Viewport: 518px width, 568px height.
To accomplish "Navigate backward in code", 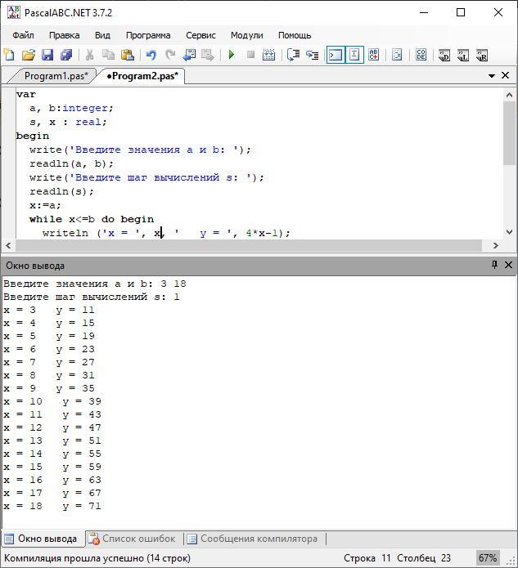I will tap(189, 55).
